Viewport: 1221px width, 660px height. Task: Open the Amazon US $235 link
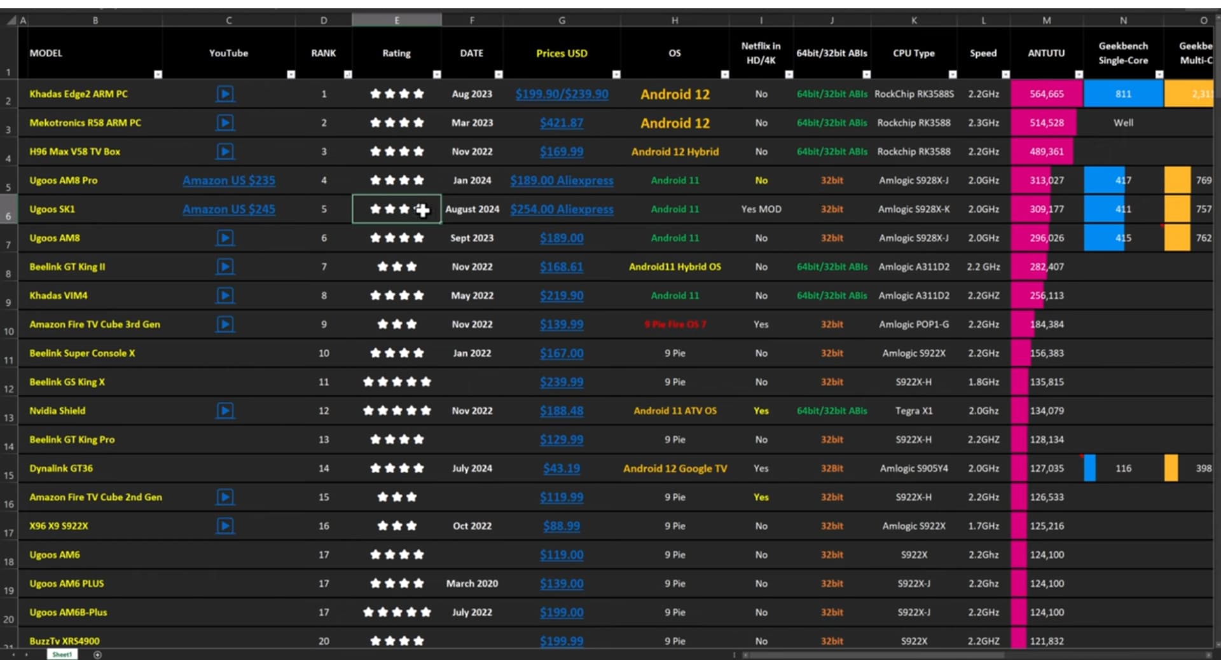[228, 181]
